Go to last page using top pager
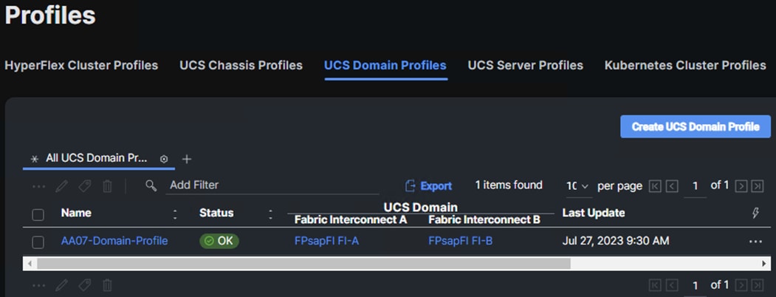This screenshot has height=297, width=776. tap(758, 186)
